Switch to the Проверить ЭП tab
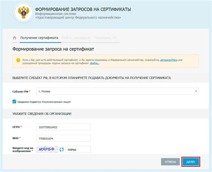This screenshot has height=172, width=212. pos(106,38)
